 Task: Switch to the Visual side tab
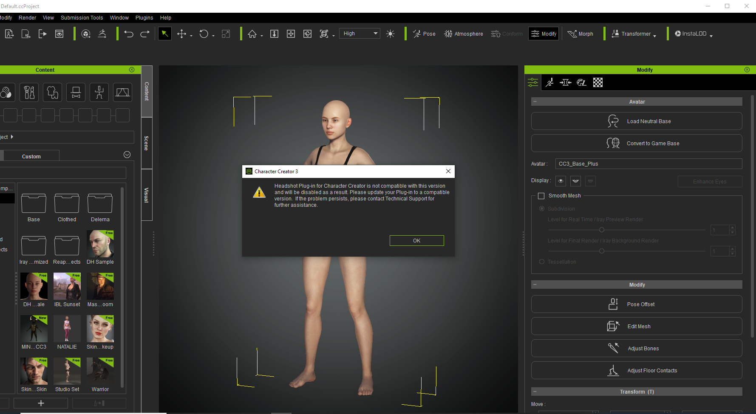click(x=147, y=195)
